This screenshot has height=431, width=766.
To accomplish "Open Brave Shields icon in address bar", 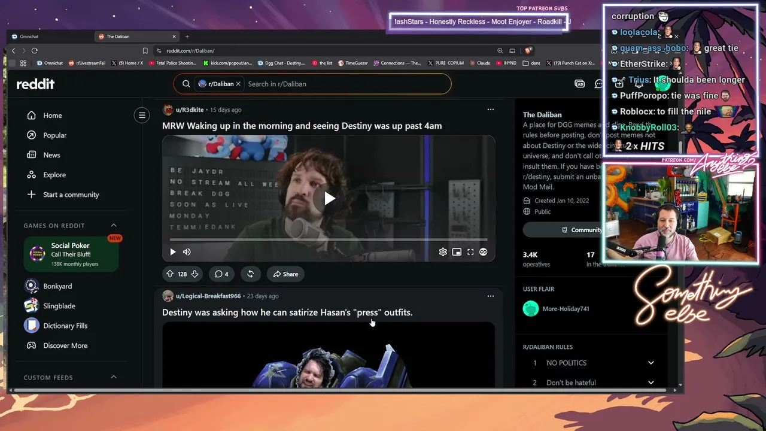I will tap(528, 51).
